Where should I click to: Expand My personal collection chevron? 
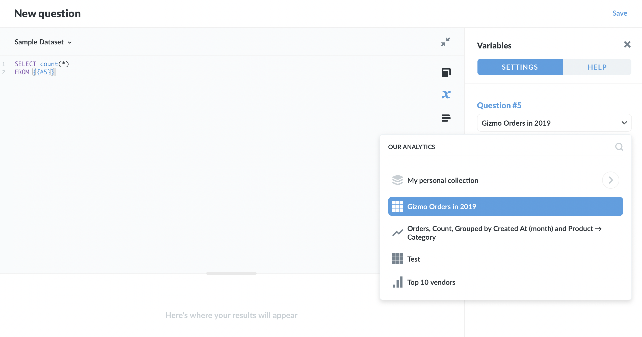610,180
